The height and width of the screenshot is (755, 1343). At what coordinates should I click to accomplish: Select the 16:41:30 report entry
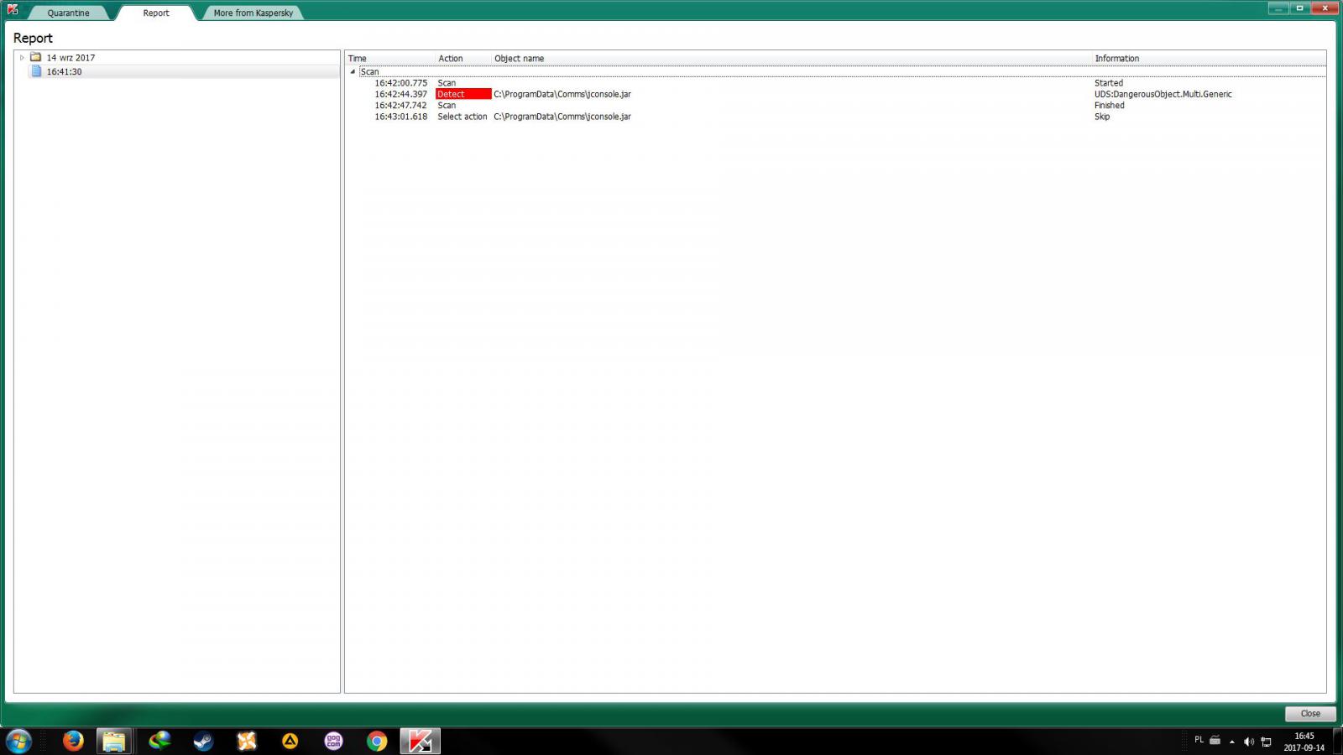65,72
